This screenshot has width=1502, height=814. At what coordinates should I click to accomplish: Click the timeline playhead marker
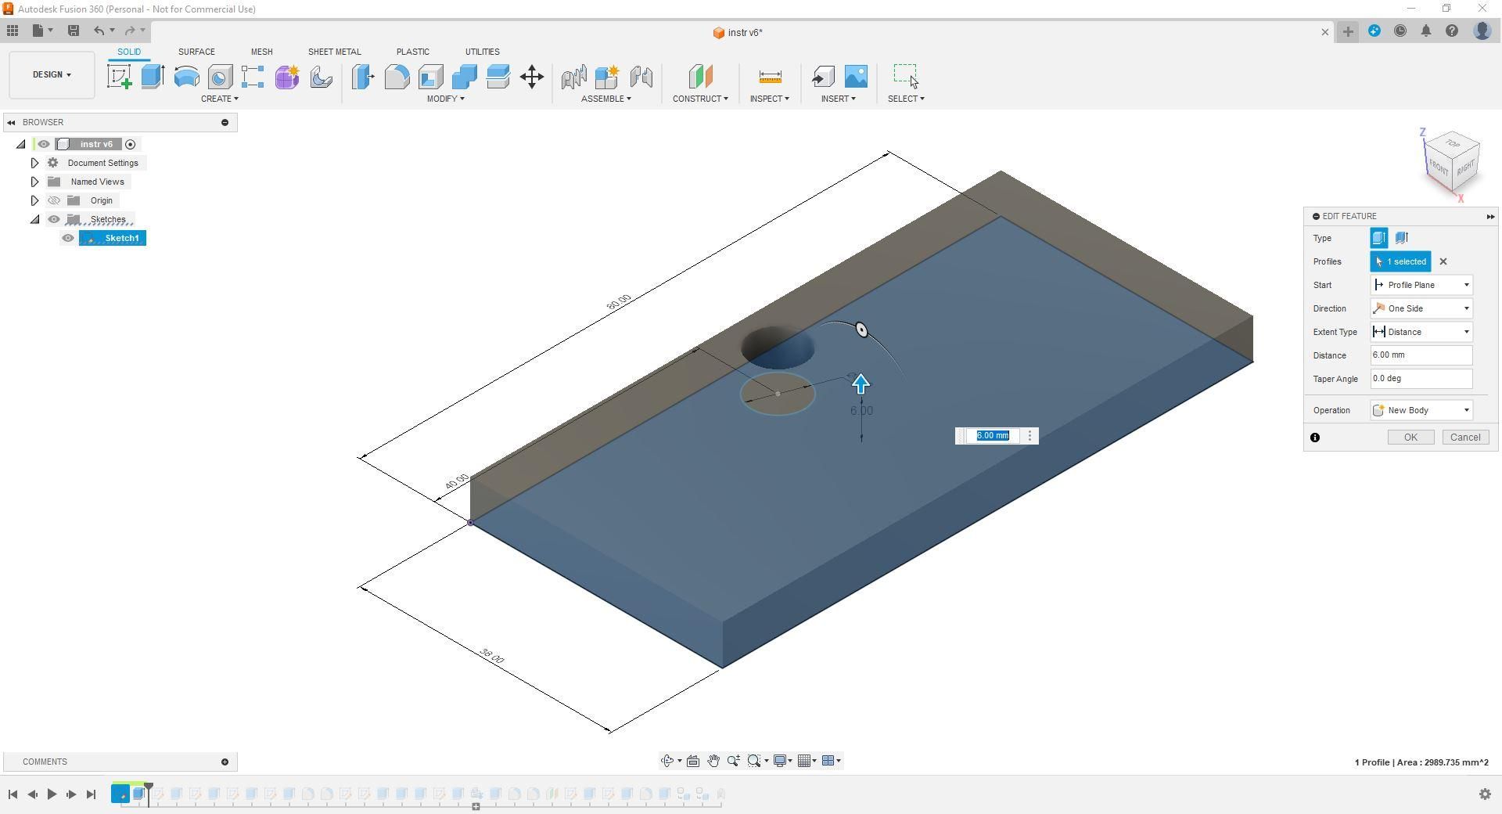tap(149, 789)
